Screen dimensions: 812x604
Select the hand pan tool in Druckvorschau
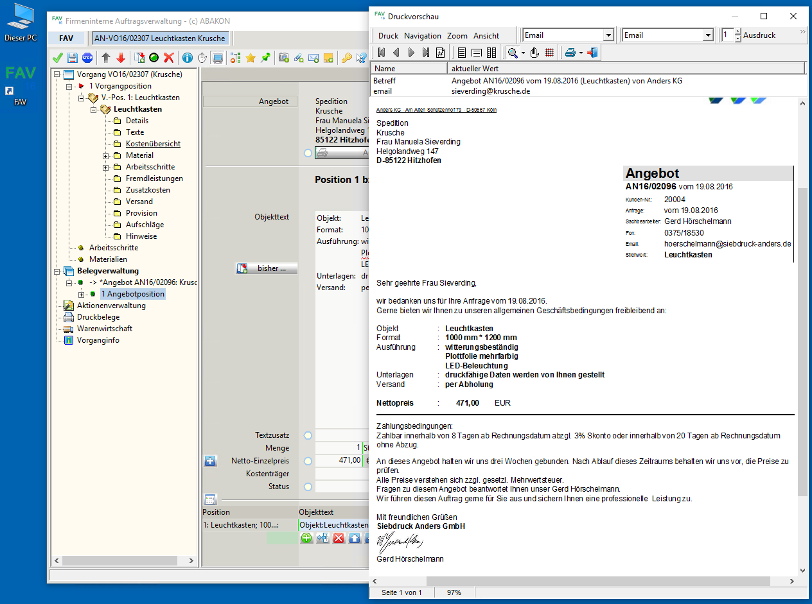coord(534,53)
